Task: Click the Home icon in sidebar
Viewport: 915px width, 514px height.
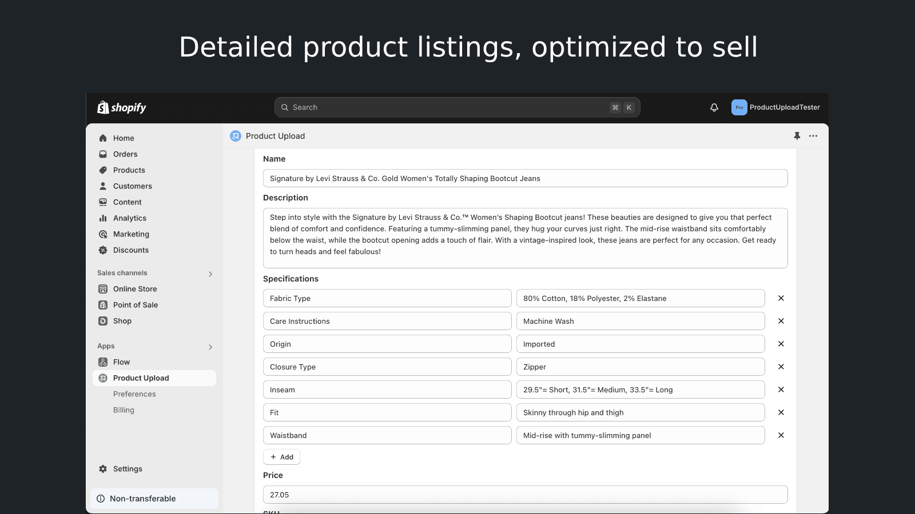Action: point(103,138)
